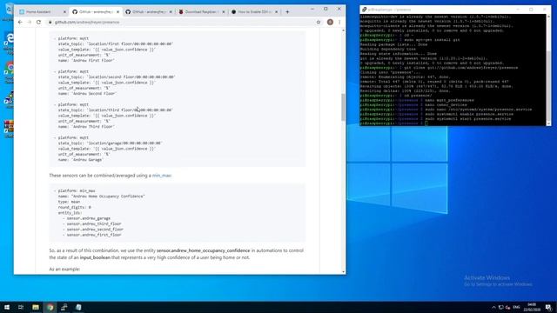Open File Explorer from the taskbar

36,307
